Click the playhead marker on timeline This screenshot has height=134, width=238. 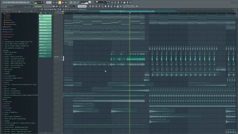pyautogui.click(x=130, y=13)
